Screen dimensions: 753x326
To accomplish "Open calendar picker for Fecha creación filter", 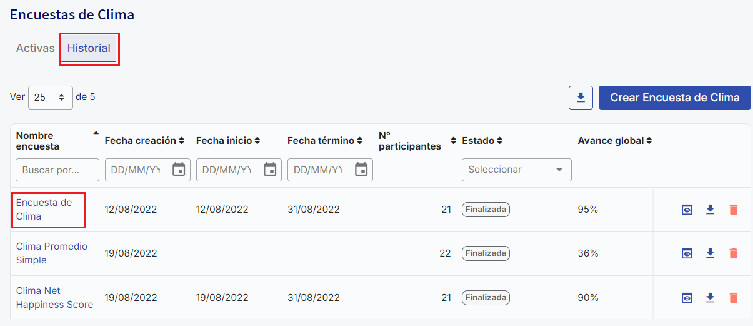I will coord(179,170).
